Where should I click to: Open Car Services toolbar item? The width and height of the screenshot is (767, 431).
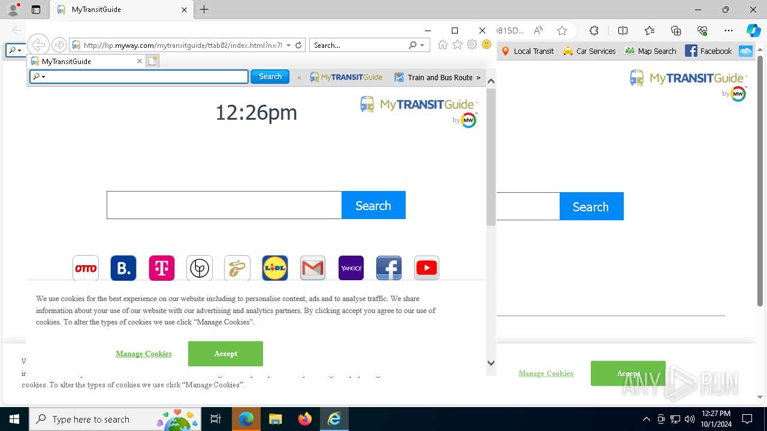(x=590, y=51)
